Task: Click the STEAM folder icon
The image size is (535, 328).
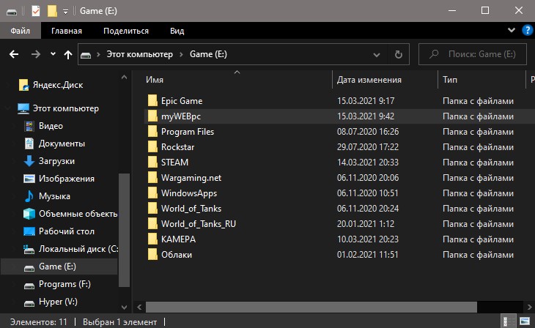Action: pos(152,163)
